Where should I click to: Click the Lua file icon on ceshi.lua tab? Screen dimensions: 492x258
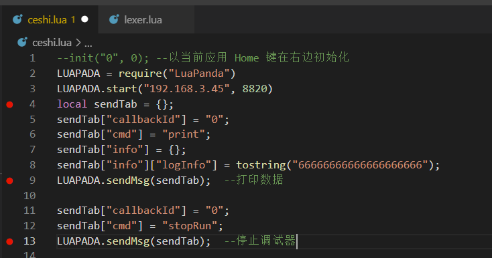coord(17,19)
